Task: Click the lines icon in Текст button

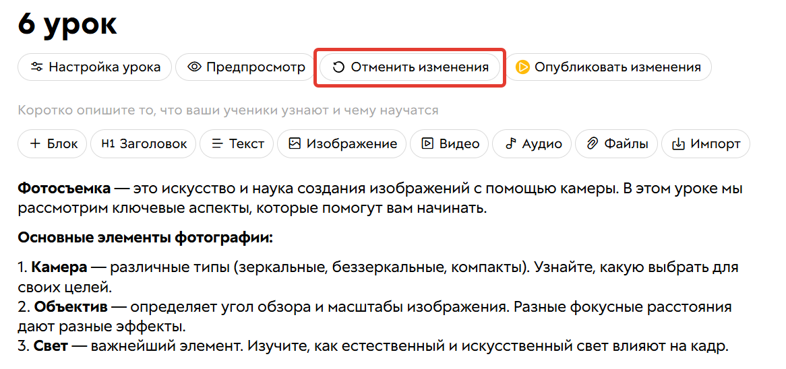Action: tap(217, 144)
